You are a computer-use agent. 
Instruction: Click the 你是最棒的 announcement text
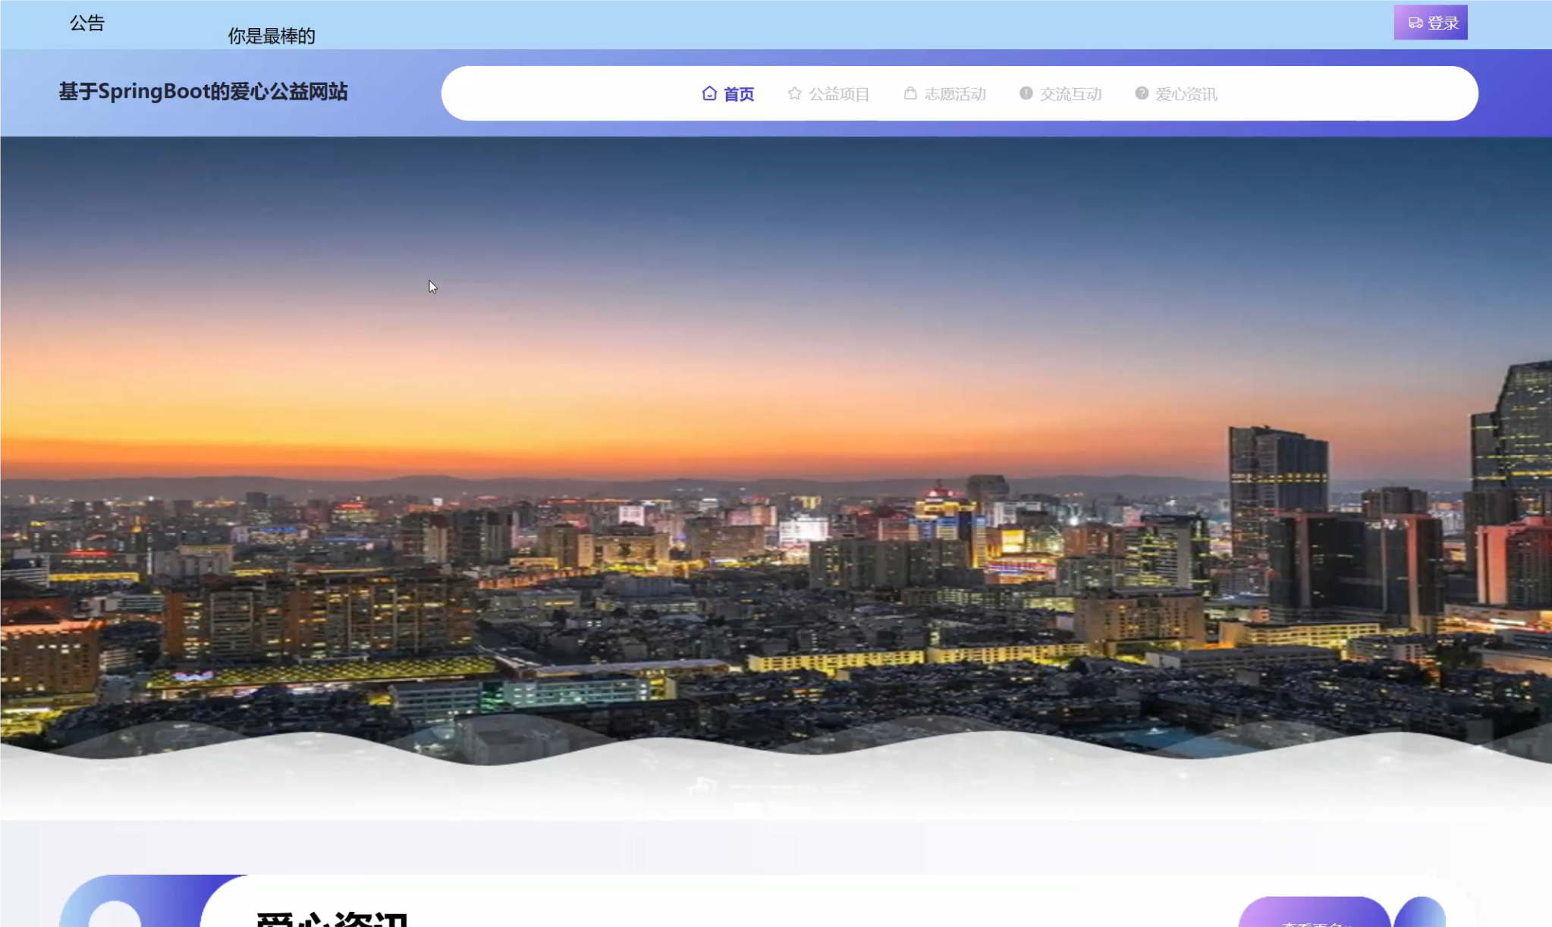click(x=272, y=36)
